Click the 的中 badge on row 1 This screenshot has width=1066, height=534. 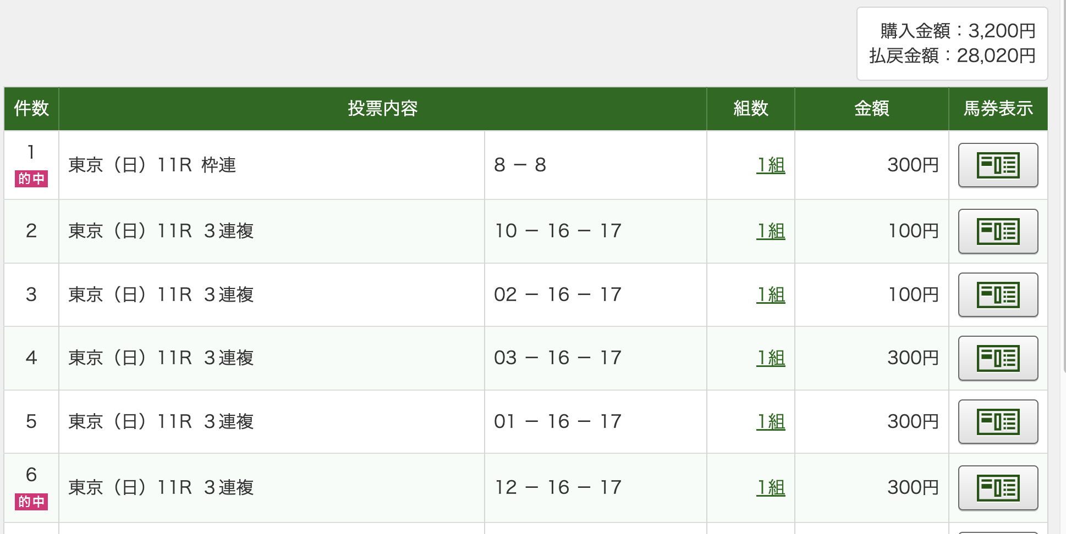[x=31, y=179]
